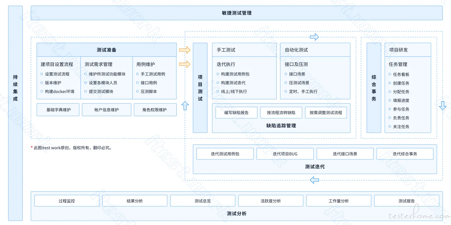Choose 接口用例 under 用例维护
Viewport: 451px width, 225px height.
(x=149, y=83)
